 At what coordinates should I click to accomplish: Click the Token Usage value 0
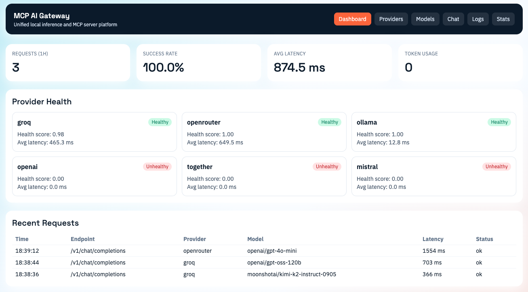point(408,67)
